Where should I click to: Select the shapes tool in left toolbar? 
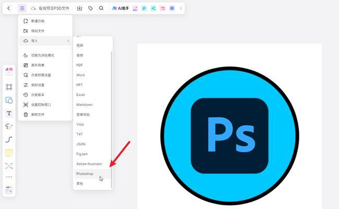point(9,100)
